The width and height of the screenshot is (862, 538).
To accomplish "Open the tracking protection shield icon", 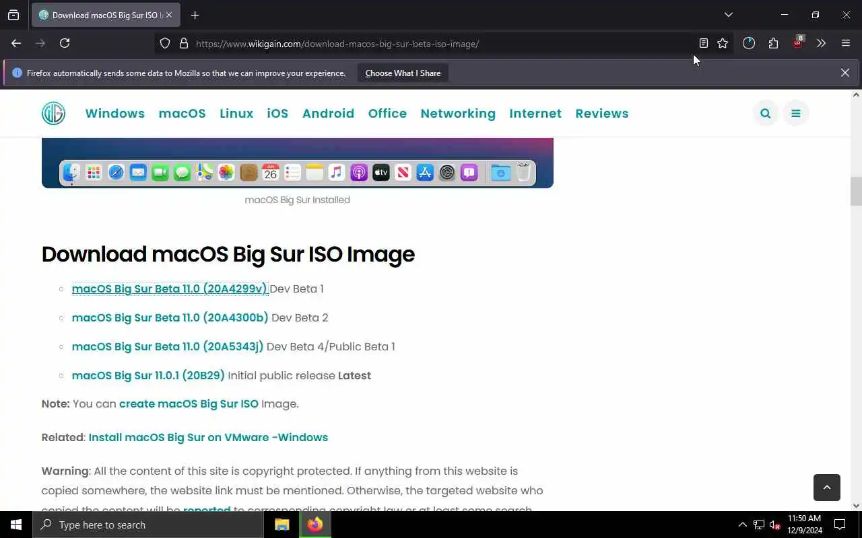I will (165, 44).
